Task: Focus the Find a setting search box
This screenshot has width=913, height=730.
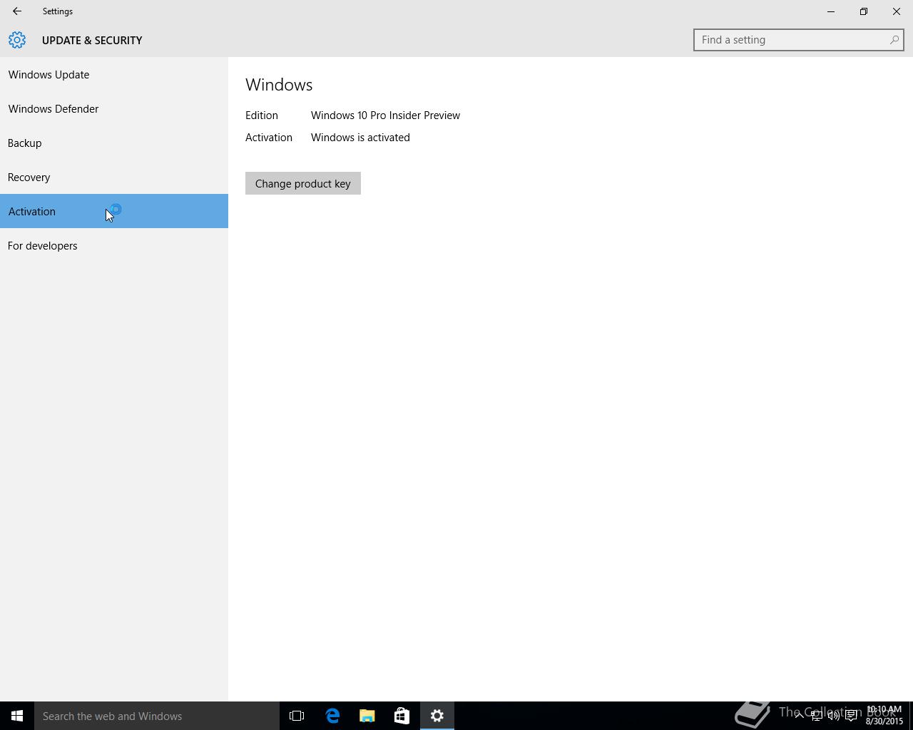Action: [798, 40]
